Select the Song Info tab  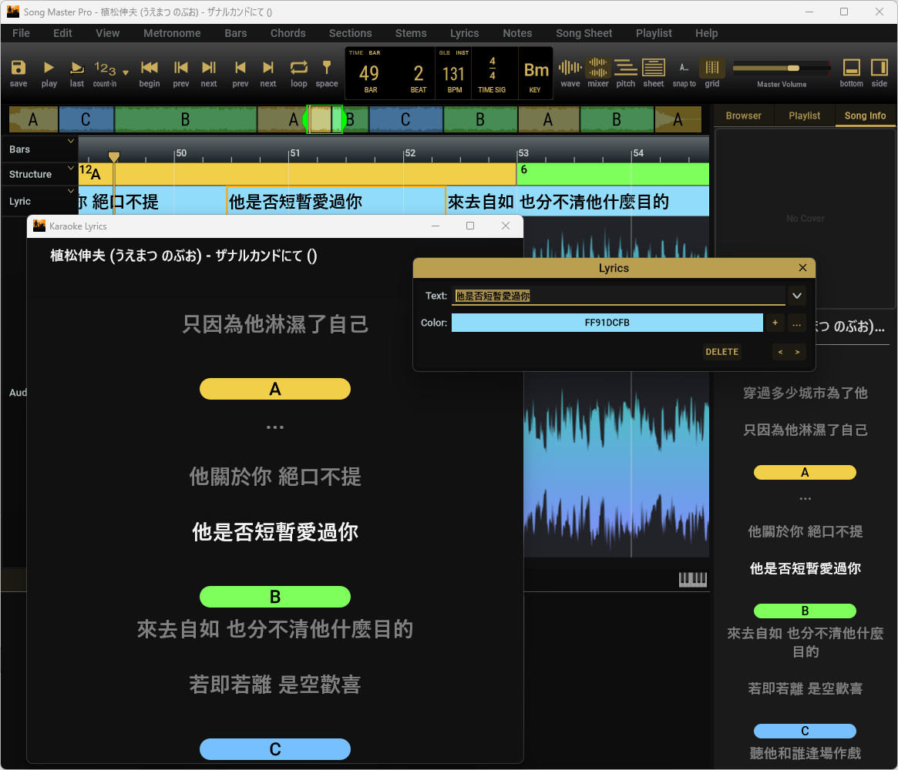pos(865,115)
